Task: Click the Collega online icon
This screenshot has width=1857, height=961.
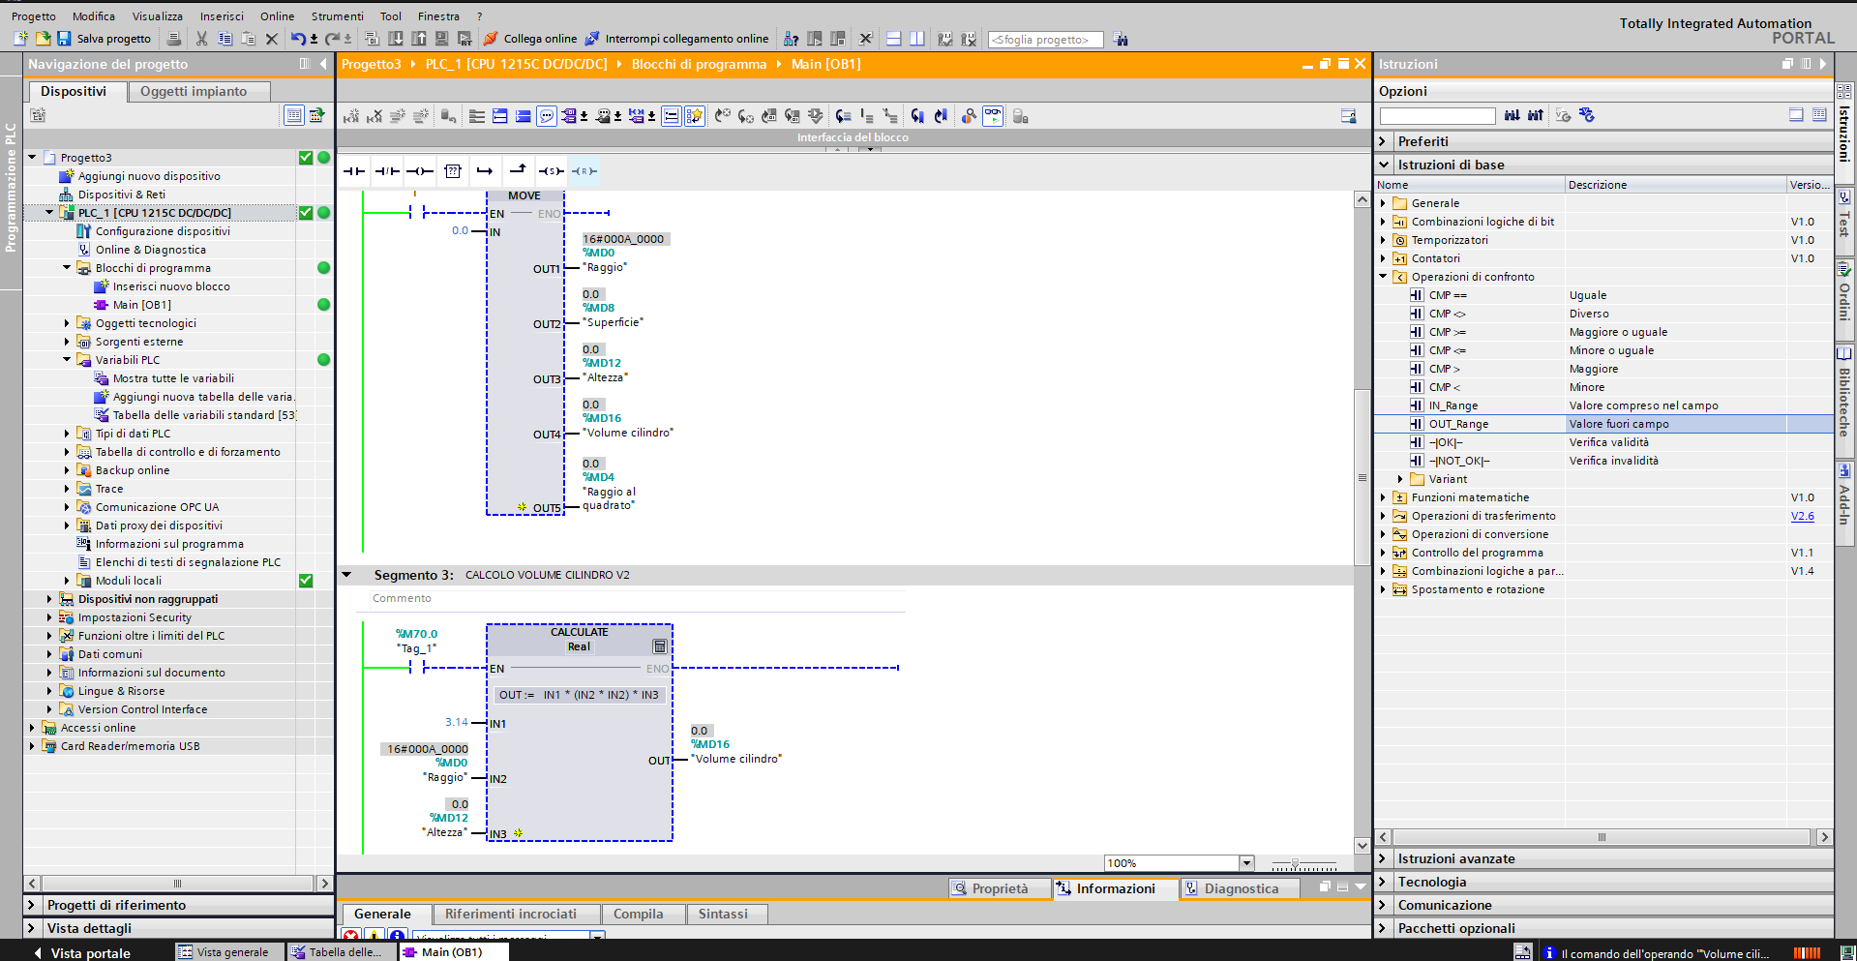Action: (x=491, y=39)
